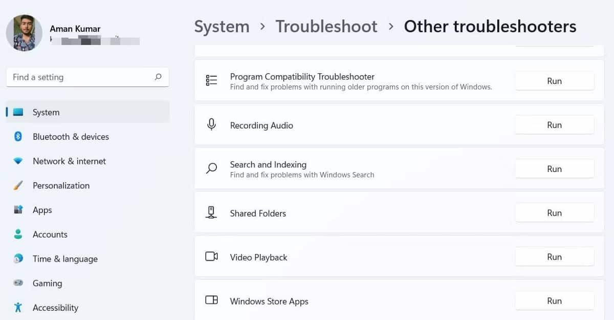Navigate to System via the breadcrumb
This screenshot has height=320, width=614.
pyautogui.click(x=222, y=26)
